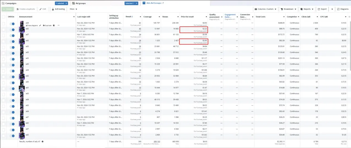Screen dimensions: 351x148
Task: Expand the More menu in toolbar
Action: 73,9
